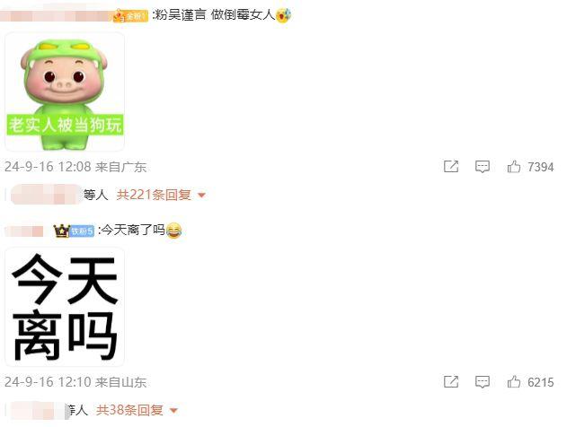Image resolution: width=567 pixels, height=427 pixels.
Task: Click dropdown arrow next to 共221条回复
Action: (202, 196)
